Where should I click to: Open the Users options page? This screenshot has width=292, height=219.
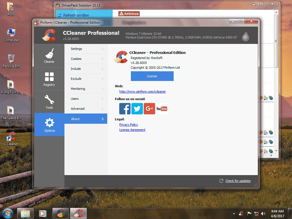[86, 99]
